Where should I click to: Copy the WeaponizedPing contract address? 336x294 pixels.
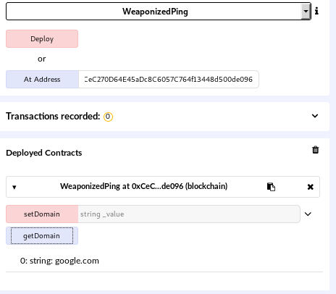(271, 187)
